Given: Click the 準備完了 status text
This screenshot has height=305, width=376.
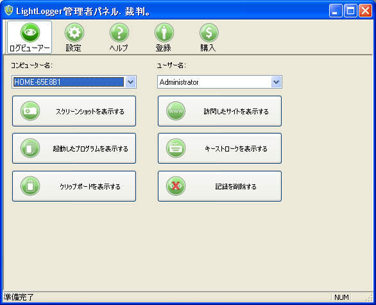Looking at the screenshot, I should click(x=19, y=297).
